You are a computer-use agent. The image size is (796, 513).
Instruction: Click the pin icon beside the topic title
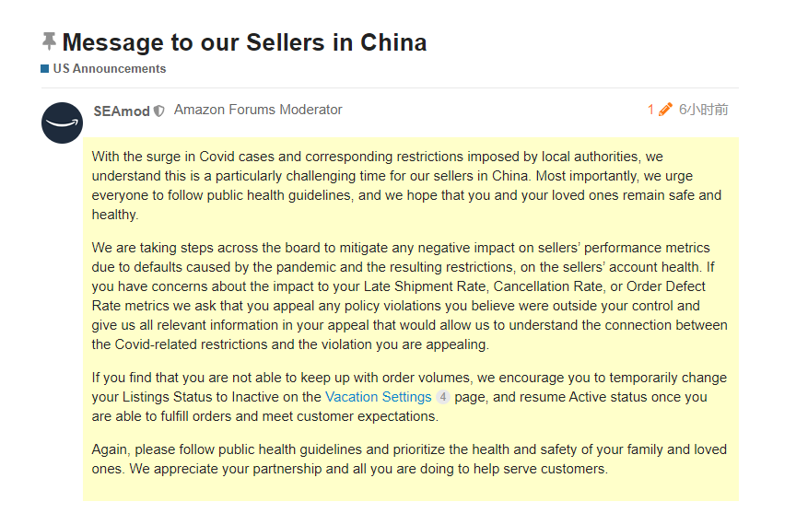(x=49, y=41)
